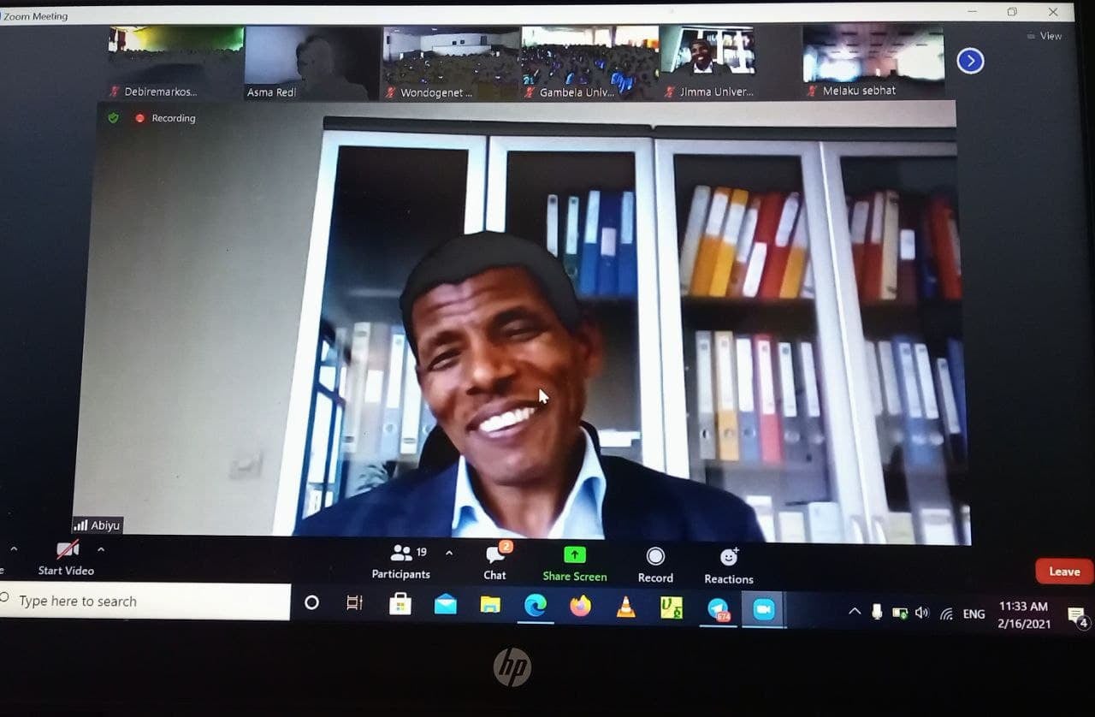1095x717 pixels.
Task: Expand the arrow next to Participants
Action: click(449, 553)
